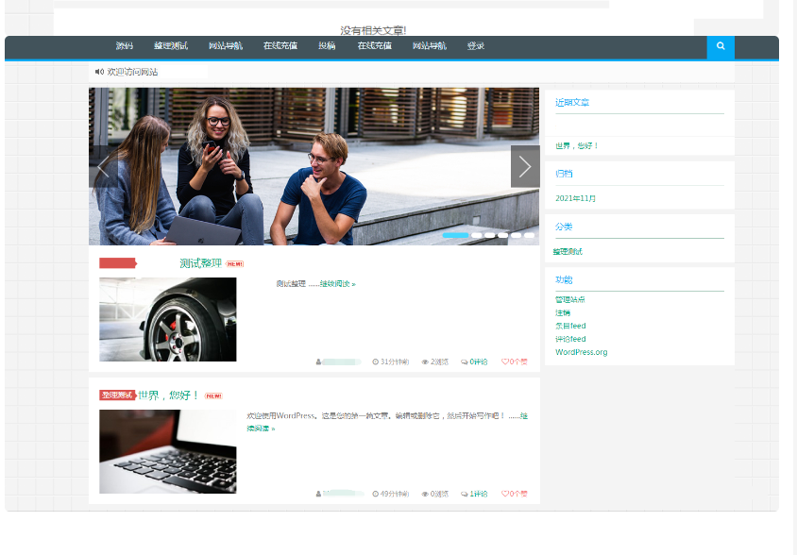Open 登录 in the navigation bar
Viewport: 797px width, 555px height.
(x=476, y=46)
